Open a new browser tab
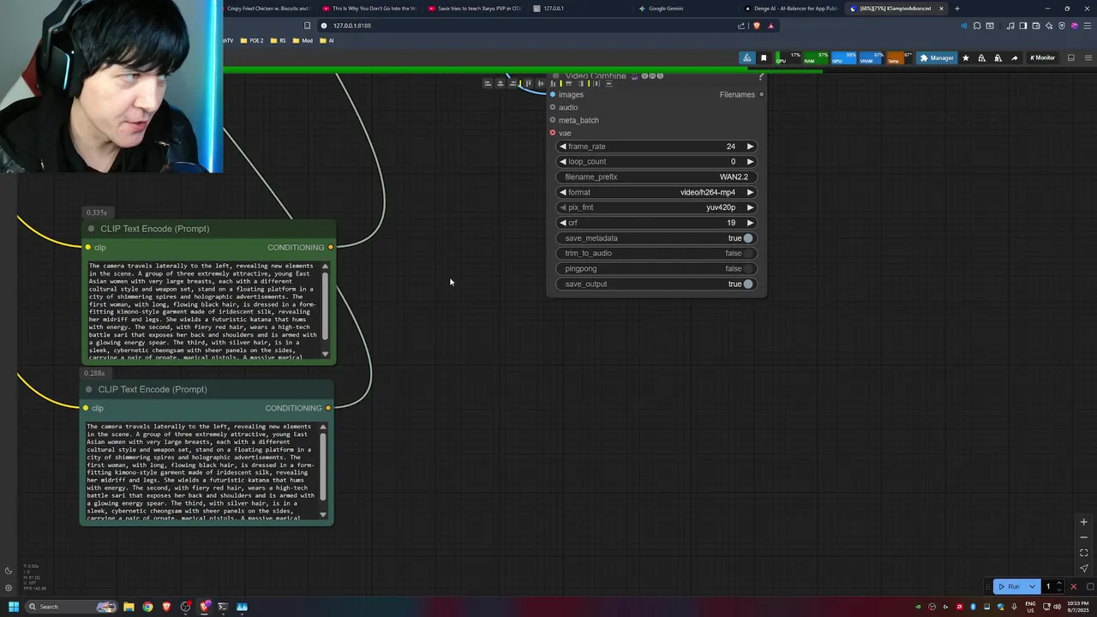This screenshot has width=1097, height=617. [x=957, y=9]
